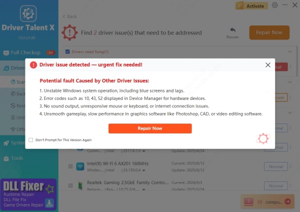The height and width of the screenshot is (212, 300).
Task: Click the red exclamation alert icon in dialog
Action: (x=33, y=65)
